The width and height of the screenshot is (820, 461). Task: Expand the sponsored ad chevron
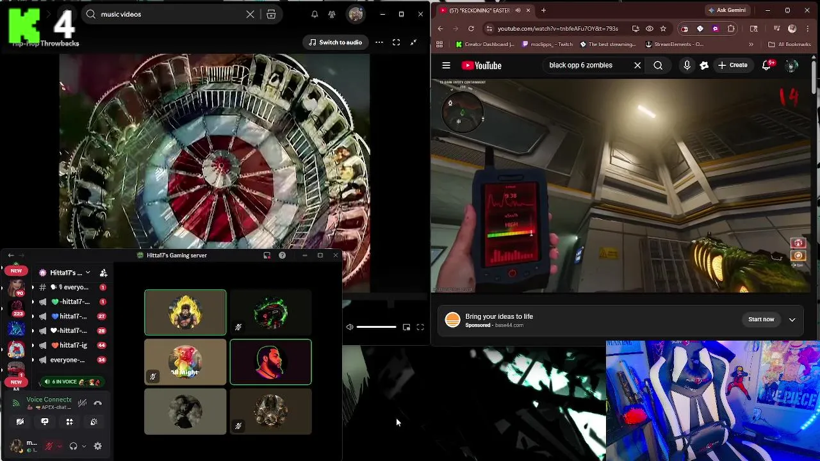[x=792, y=319]
